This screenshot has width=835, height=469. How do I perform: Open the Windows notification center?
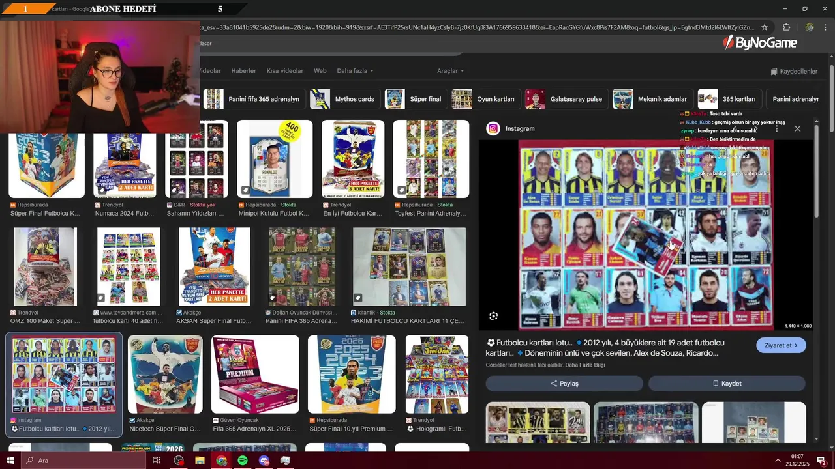coord(821,461)
